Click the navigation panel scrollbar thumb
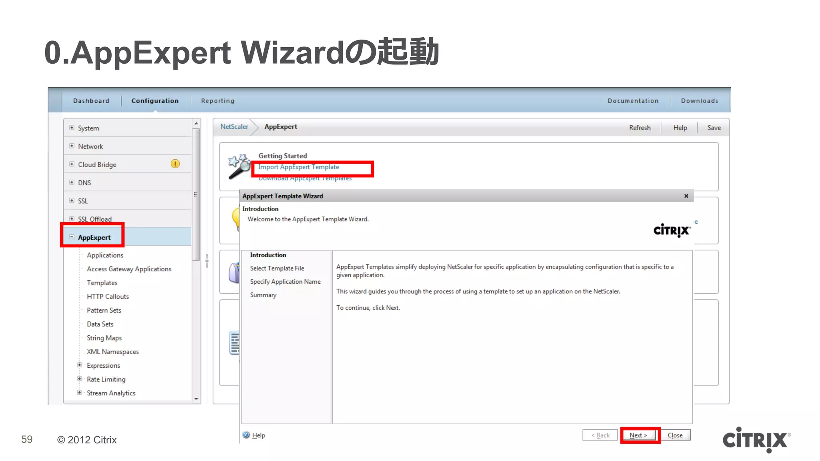820x461 pixels. (196, 194)
